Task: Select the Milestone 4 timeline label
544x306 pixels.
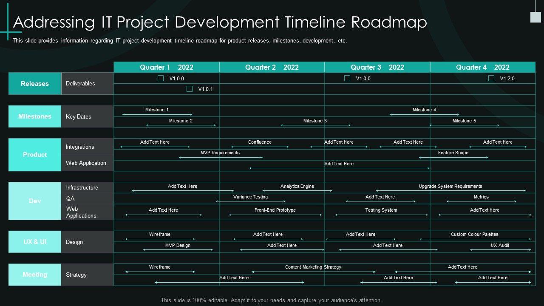Action: (424, 110)
